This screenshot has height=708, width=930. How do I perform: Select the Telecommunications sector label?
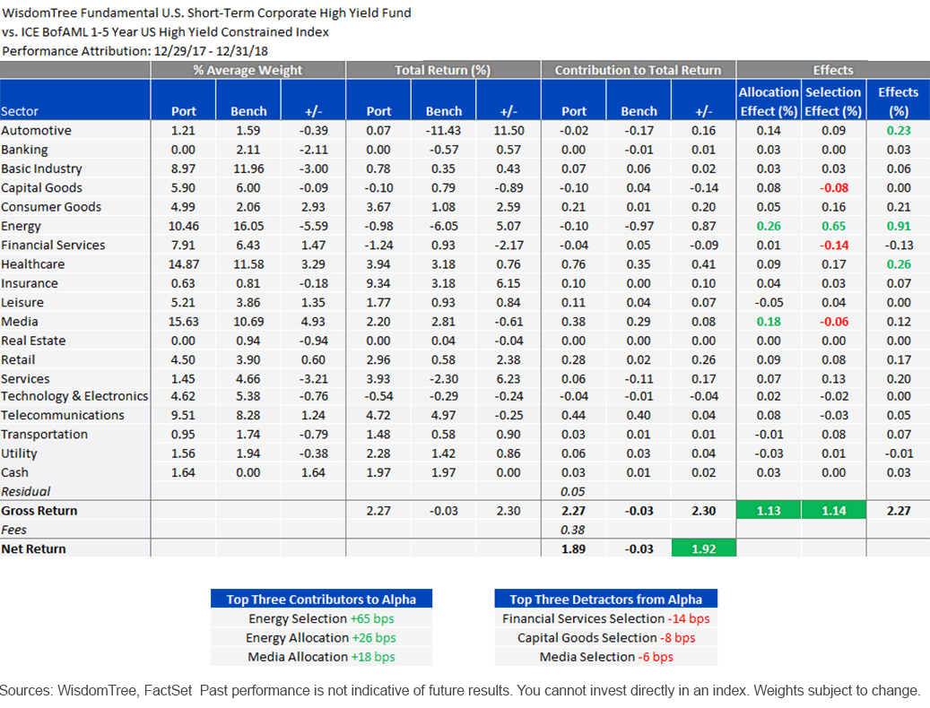62,415
